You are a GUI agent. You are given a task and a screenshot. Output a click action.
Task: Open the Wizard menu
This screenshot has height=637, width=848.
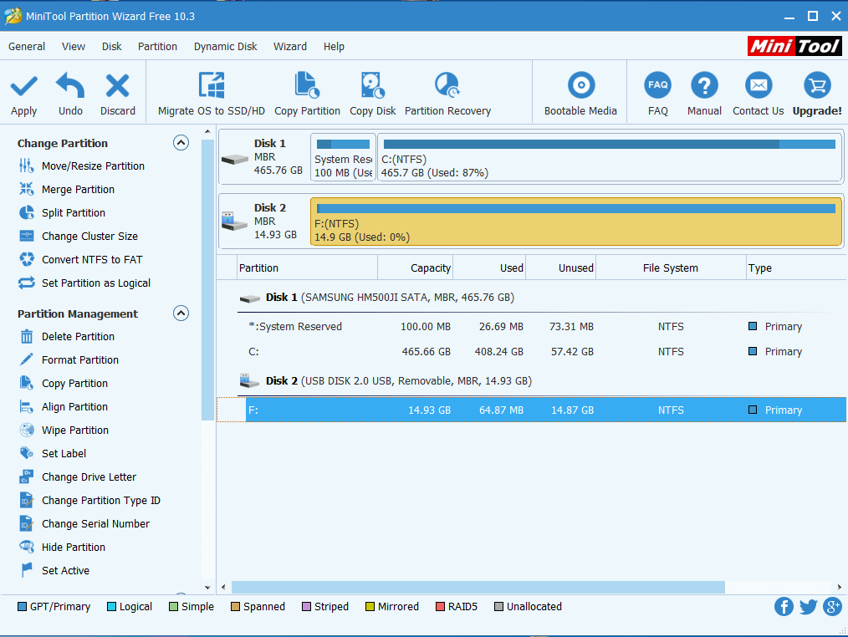pyautogui.click(x=290, y=47)
